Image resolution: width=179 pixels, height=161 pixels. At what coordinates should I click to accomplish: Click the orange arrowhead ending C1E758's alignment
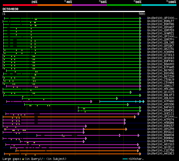138,151
